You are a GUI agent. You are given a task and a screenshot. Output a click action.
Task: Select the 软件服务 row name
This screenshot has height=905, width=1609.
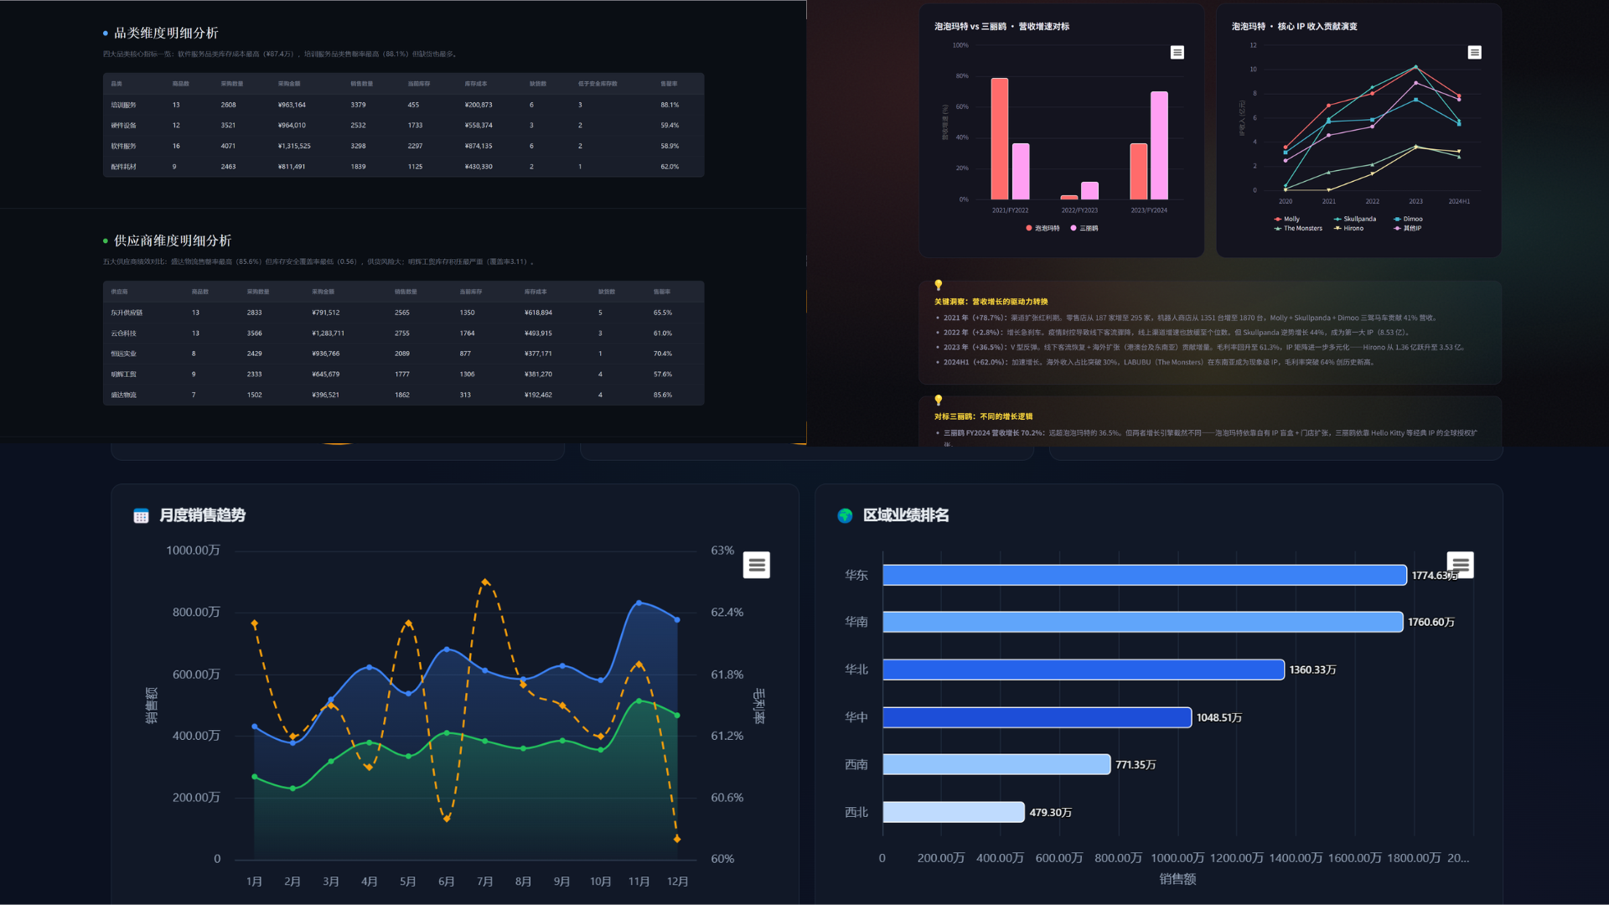(123, 146)
